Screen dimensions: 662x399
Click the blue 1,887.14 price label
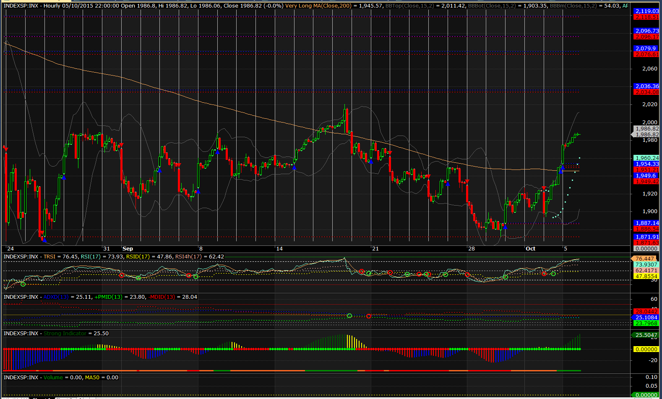[646, 223]
